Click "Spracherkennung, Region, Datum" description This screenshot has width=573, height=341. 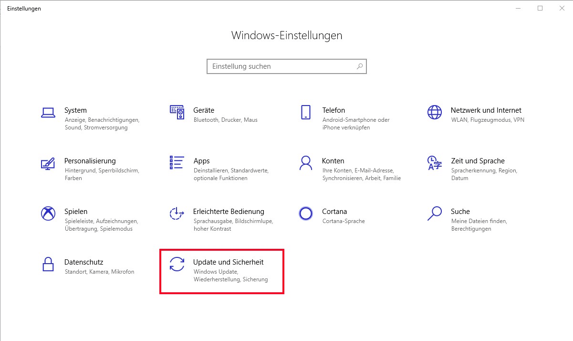click(x=484, y=174)
